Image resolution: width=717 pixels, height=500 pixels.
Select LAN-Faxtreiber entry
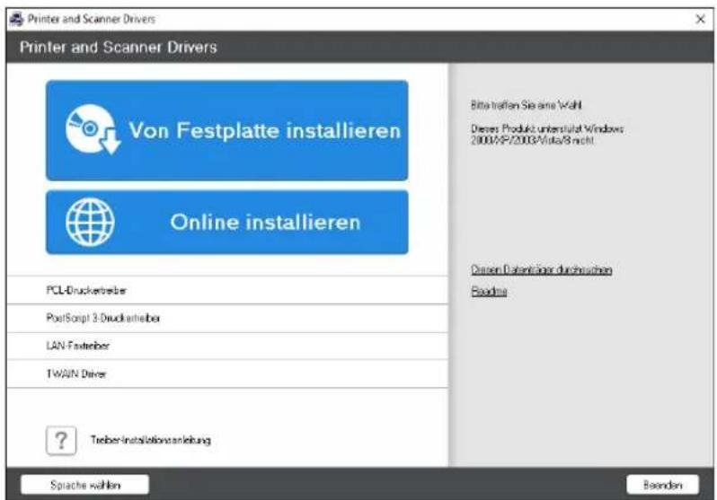[x=227, y=346]
